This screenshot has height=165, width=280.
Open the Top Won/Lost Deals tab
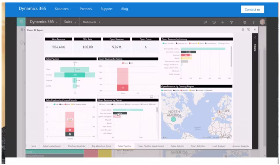[x=101, y=146]
